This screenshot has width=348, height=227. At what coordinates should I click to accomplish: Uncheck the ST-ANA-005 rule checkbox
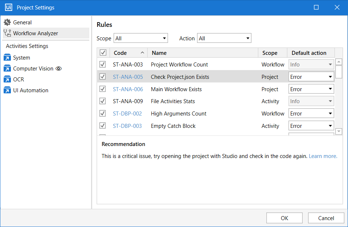[103, 77]
